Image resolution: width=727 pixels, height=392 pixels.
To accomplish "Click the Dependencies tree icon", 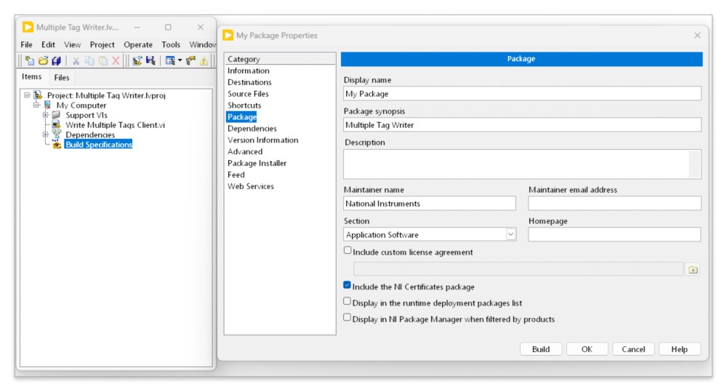I will (56, 134).
